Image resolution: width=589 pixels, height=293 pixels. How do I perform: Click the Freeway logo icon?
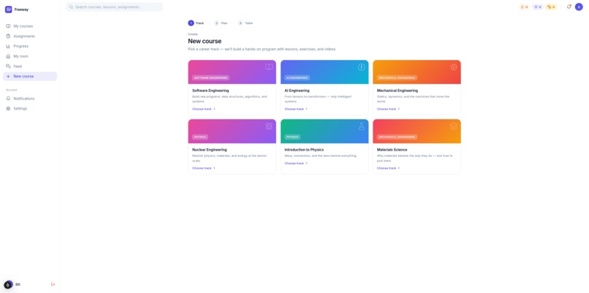[x=8, y=9]
